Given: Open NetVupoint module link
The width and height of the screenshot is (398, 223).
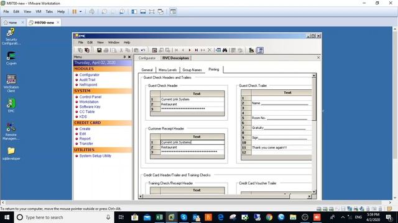Looking at the screenshot, I should (x=88, y=85).
